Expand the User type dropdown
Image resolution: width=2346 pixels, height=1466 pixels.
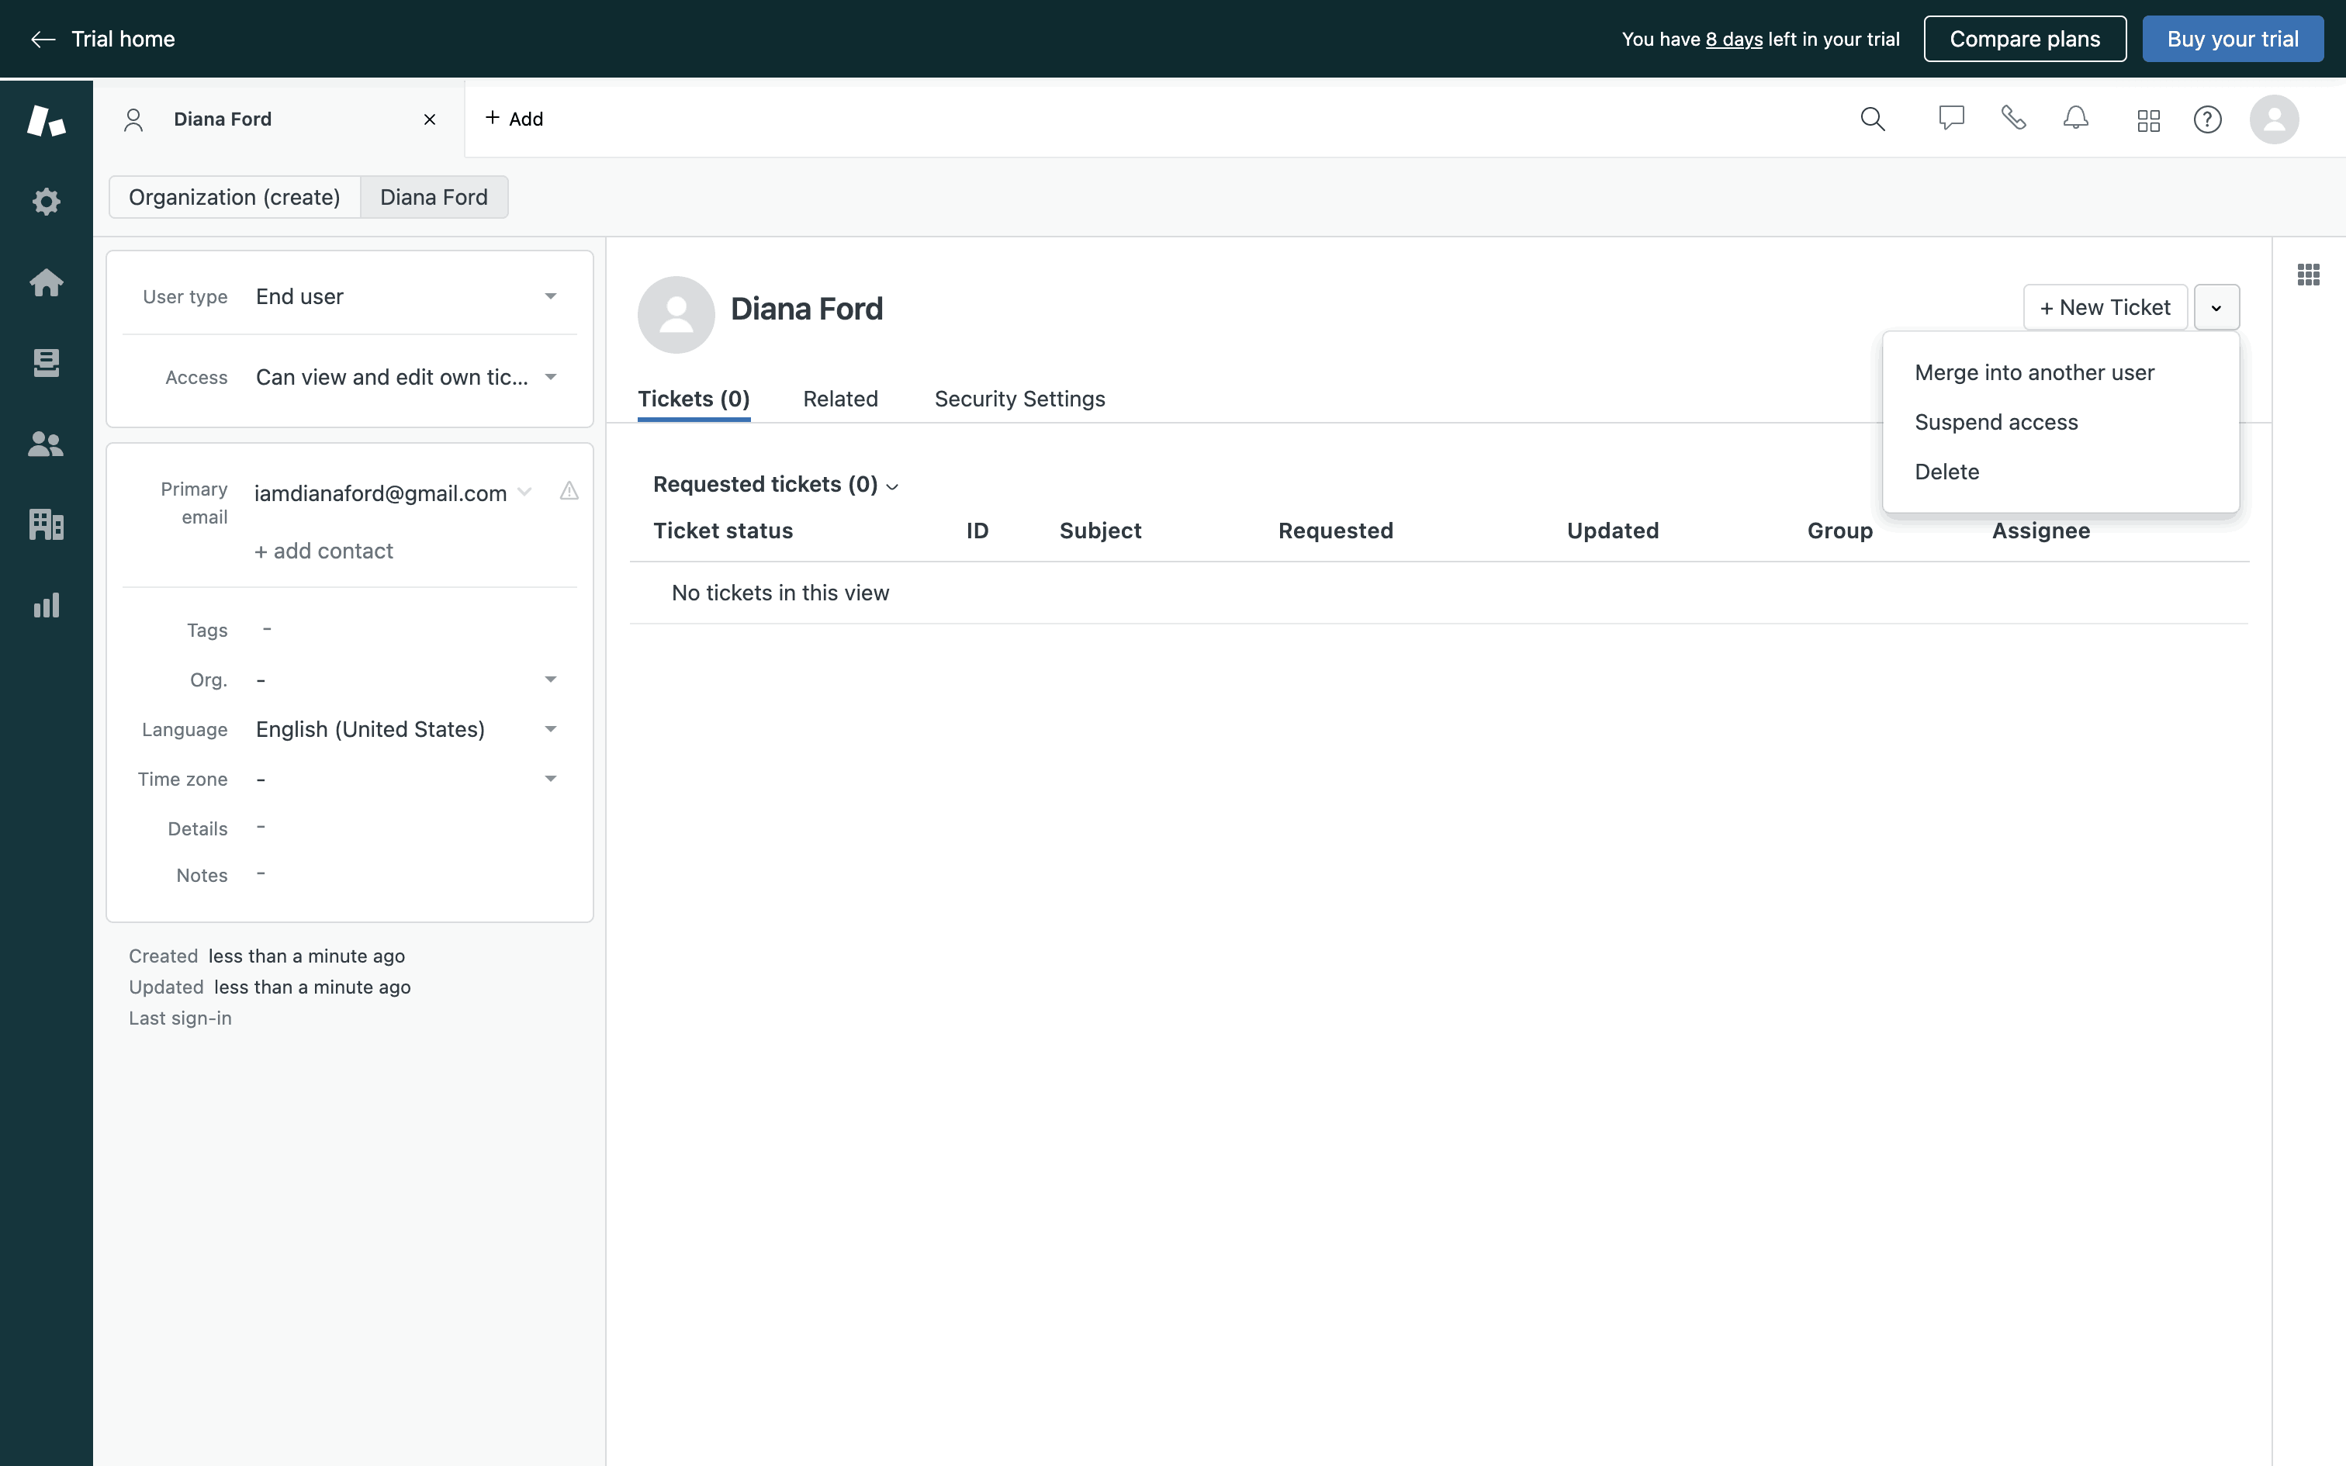coord(550,296)
